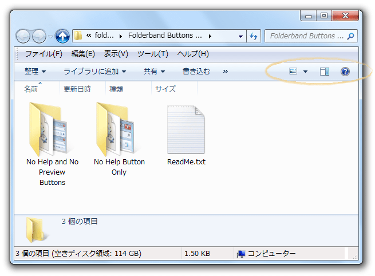
Task: Open the ツール(T) menu
Action: pos(153,54)
